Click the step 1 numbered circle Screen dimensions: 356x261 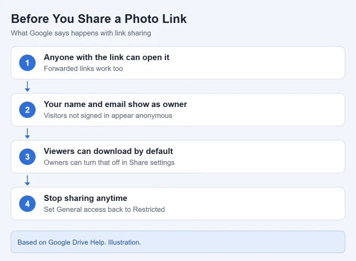coord(27,63)
